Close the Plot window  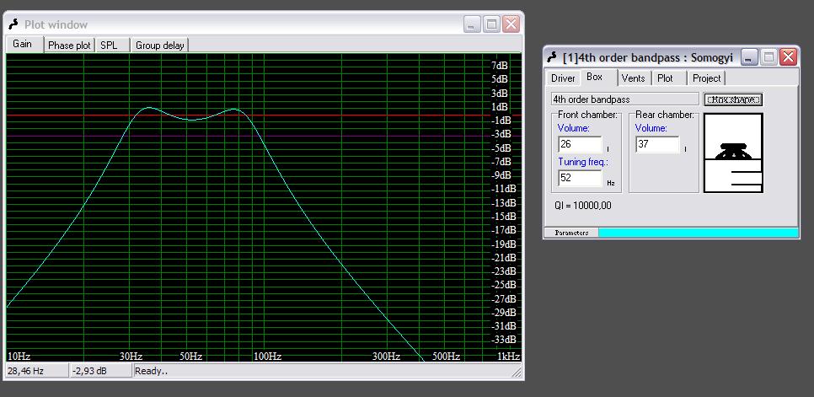click(x=511, y=24)
